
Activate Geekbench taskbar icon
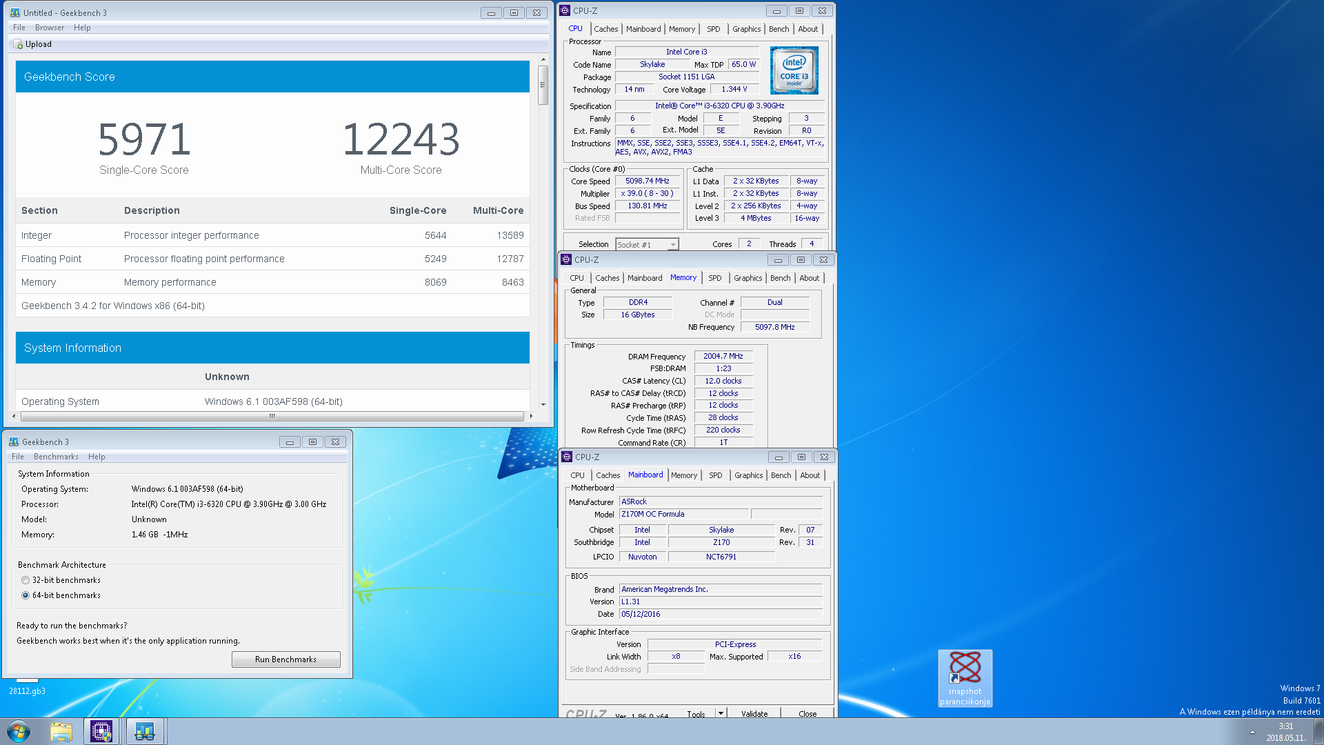pyautogui.click(x=144, y=731)
